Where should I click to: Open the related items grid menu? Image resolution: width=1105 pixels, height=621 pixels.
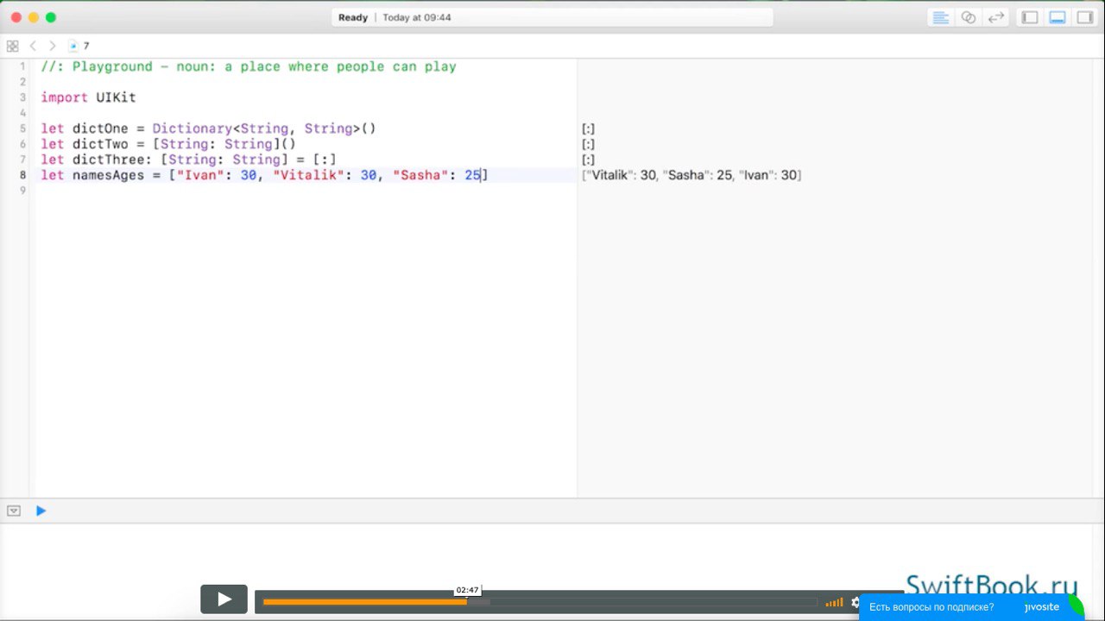12,46
